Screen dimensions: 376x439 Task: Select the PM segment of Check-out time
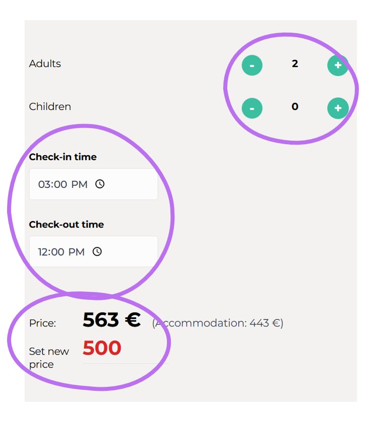pos(76,252)
